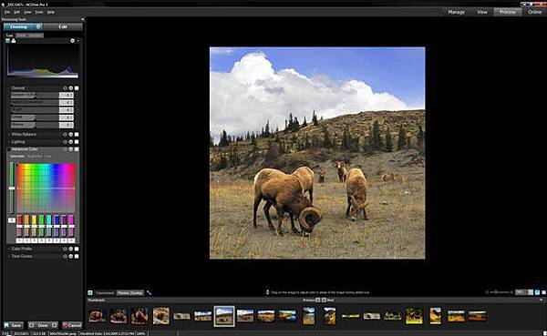Click the presets icon on Develop tab
Screen dimensions: 547x336
point(38,26)
